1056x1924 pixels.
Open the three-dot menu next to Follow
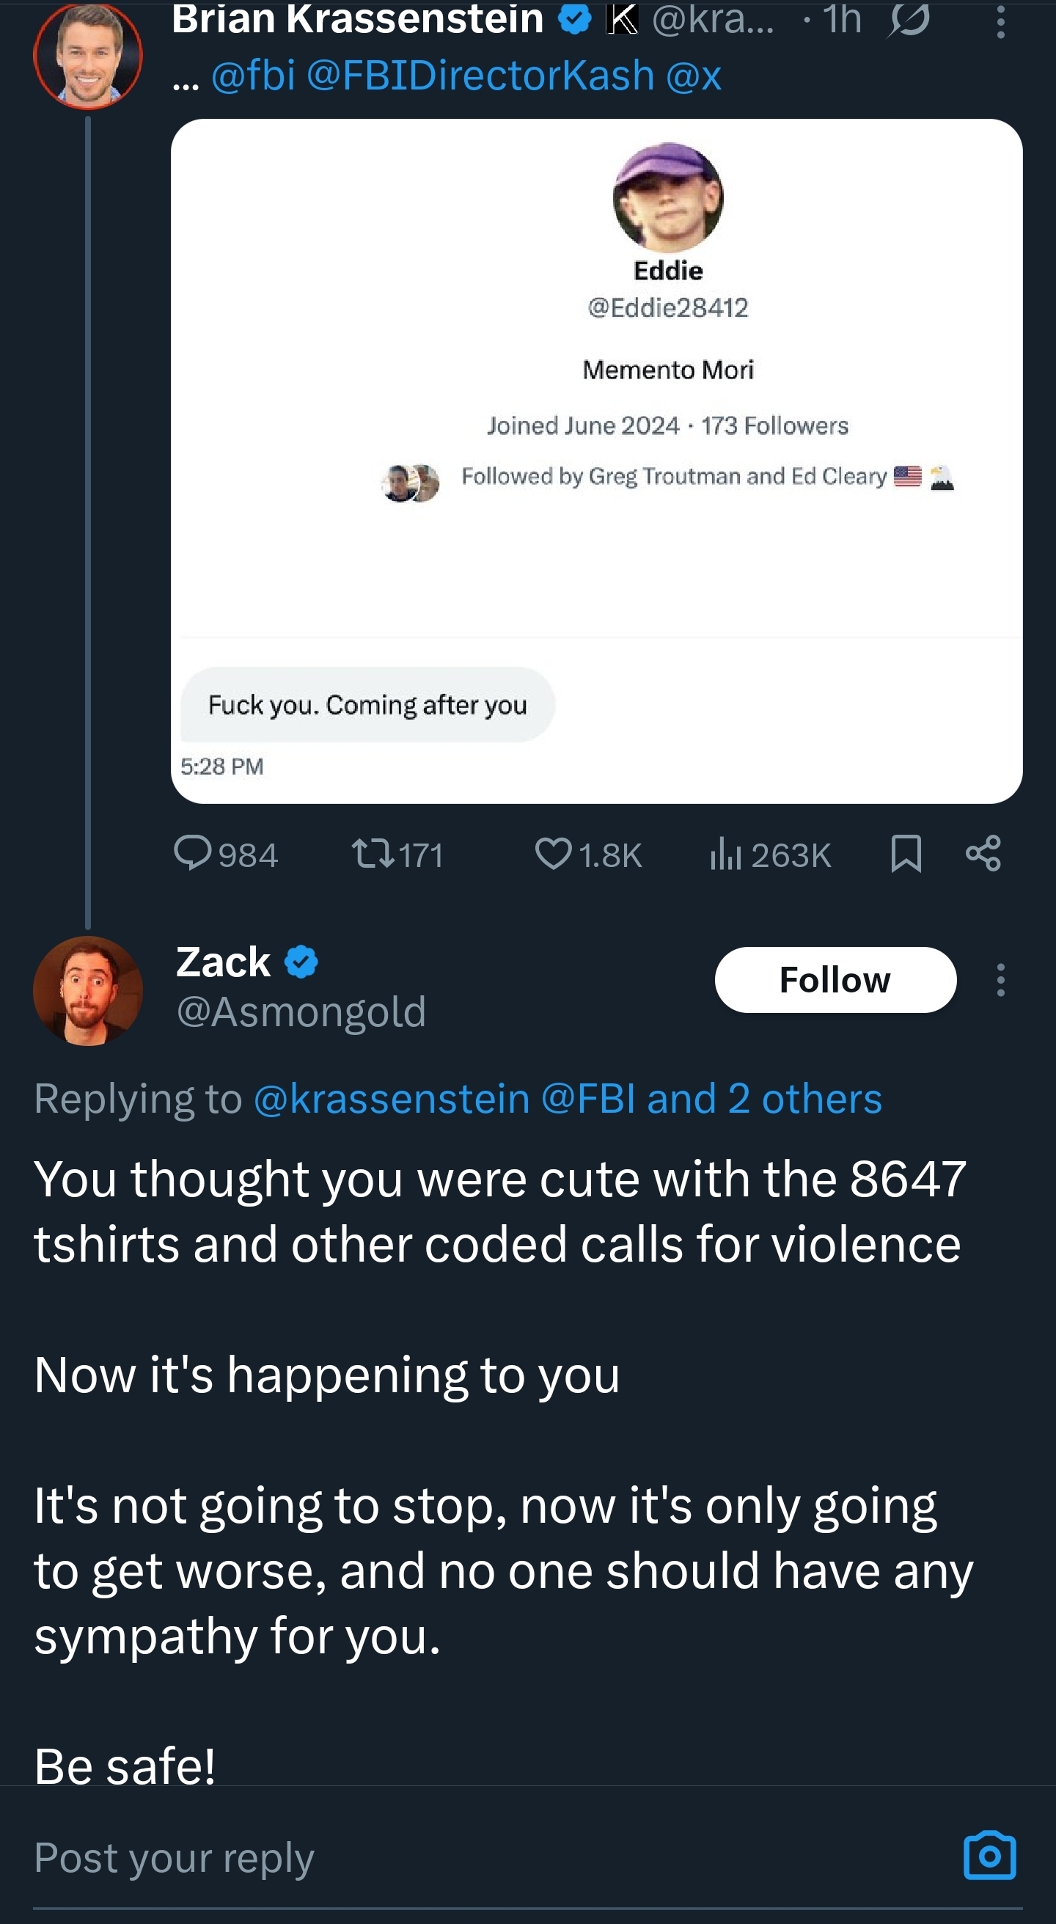(1001, 980)
